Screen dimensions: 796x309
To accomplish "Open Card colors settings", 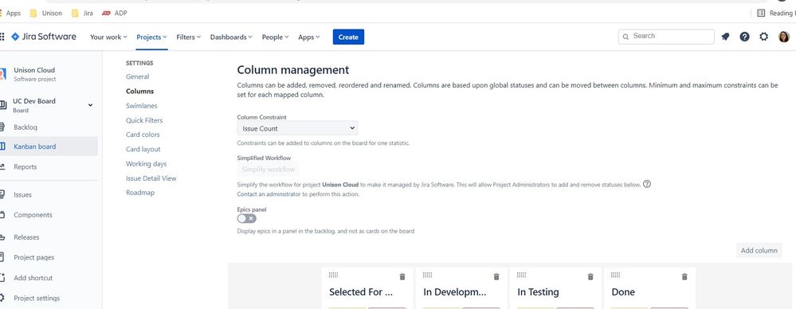I will coord(143,135).
